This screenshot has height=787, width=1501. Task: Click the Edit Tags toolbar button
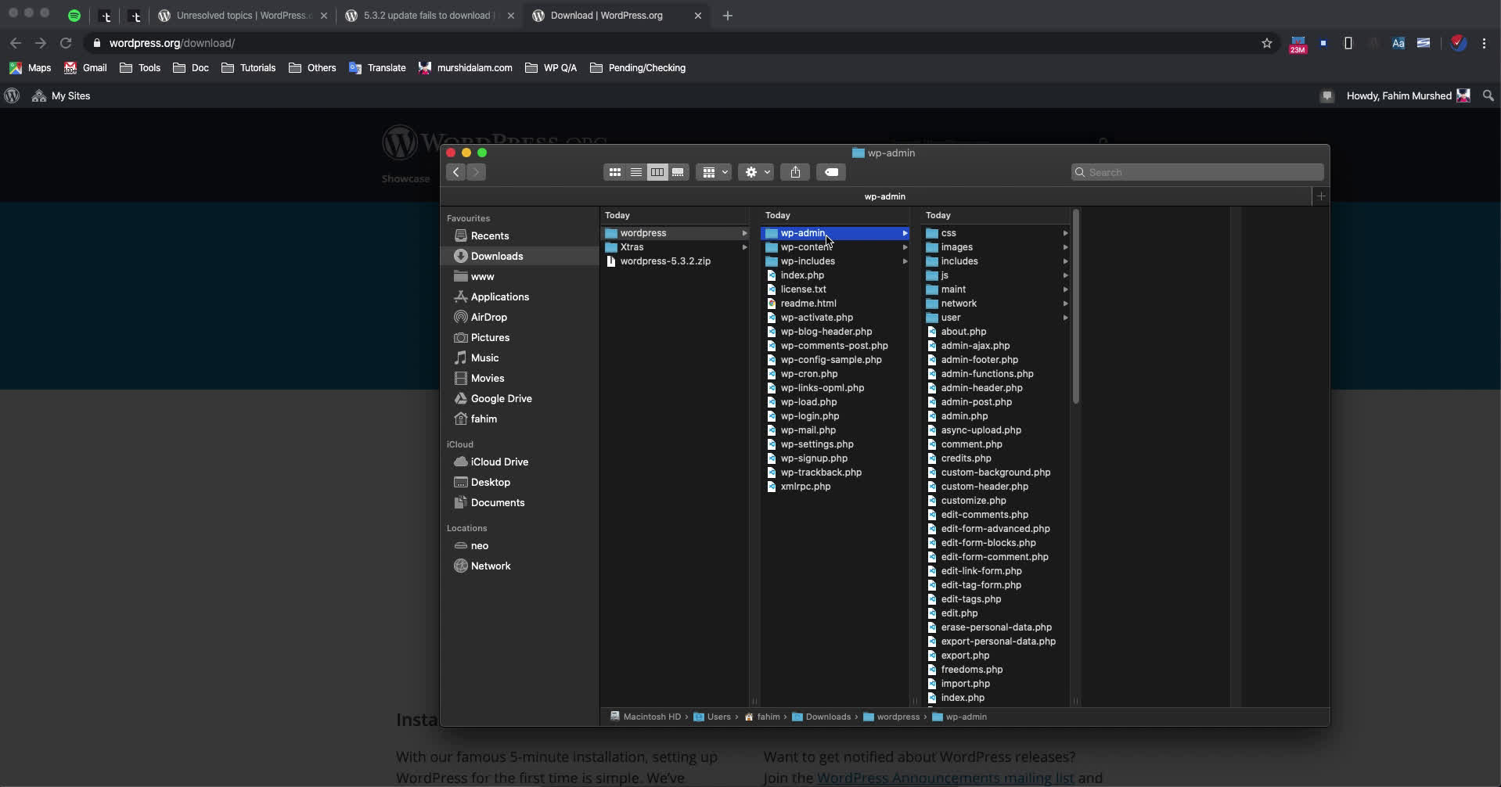(x=831, y=172)
